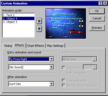Screen dimensions: 108x96
Task: Open the Don't Dim after animation dropdown
Action: (52, 84)
